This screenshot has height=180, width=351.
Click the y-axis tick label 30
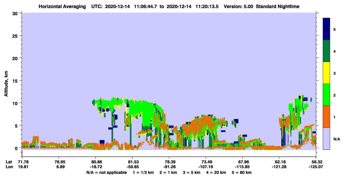(x=15, y=13)
